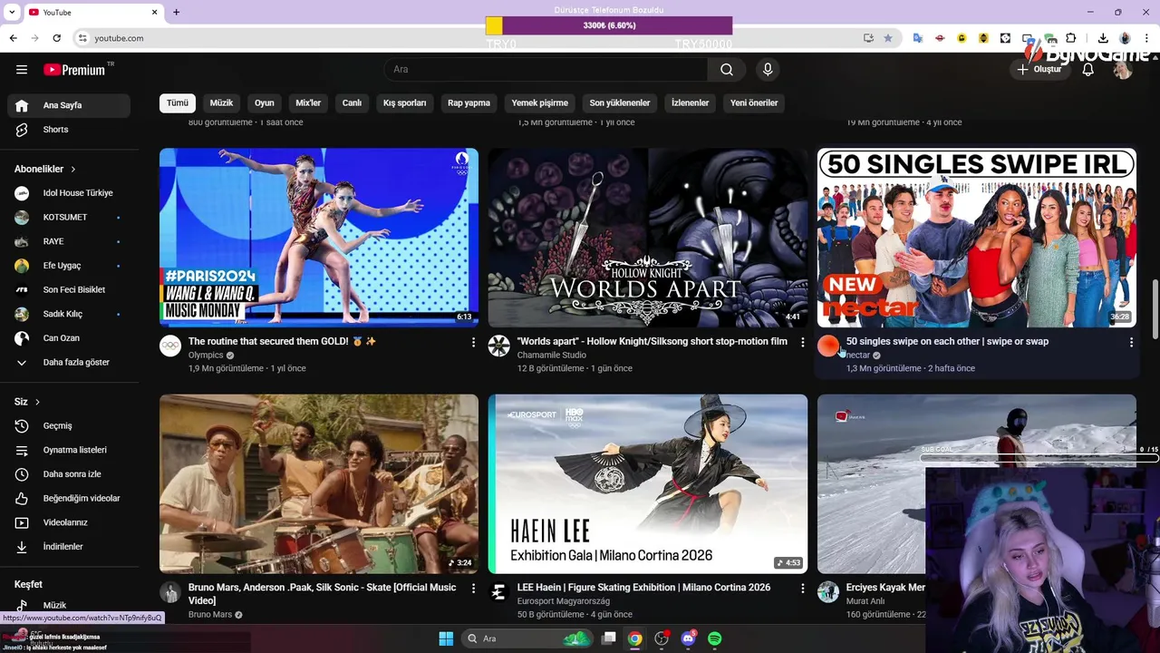Select the Oyun filter chip
The width and height of the screenshot is (1160, 653).
264,102
